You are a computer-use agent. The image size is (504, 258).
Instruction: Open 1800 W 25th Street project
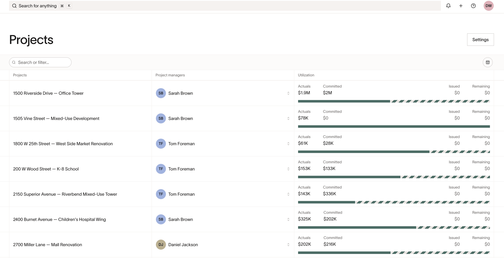63,144
